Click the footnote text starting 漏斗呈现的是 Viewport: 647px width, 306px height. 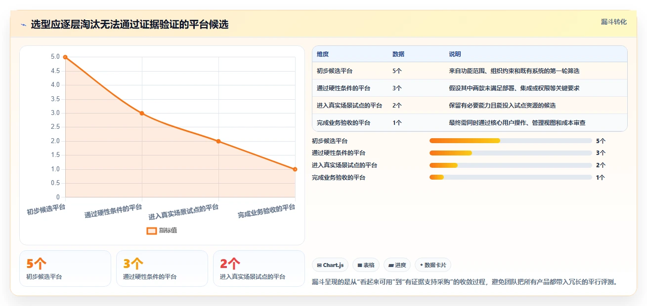[465, 282]
